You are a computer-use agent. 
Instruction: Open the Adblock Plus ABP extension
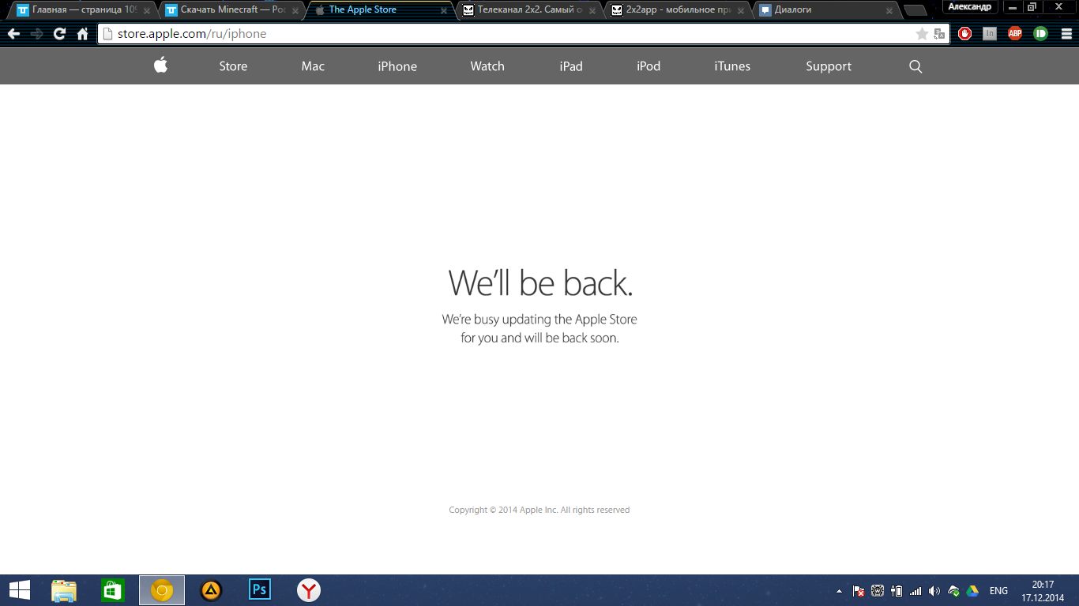[1015, 34]
